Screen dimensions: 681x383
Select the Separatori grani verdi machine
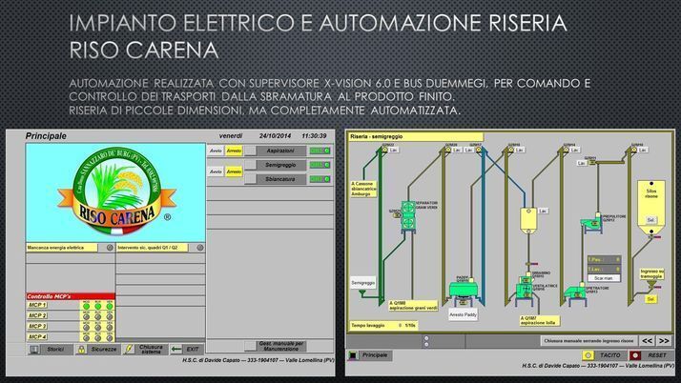(x=408, y=216)
